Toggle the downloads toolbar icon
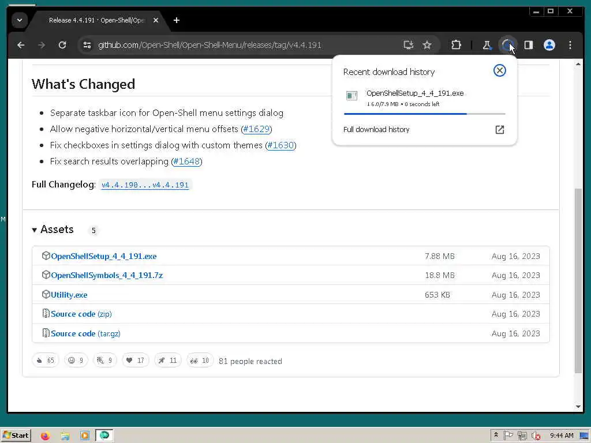Screen dimensions: 591x443 pos(507,45)
